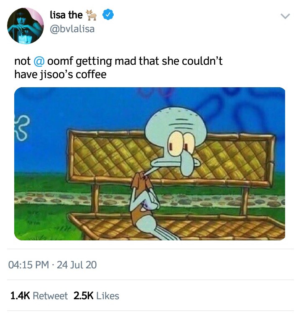Open the Squidward bench meme image

point(150,164)
